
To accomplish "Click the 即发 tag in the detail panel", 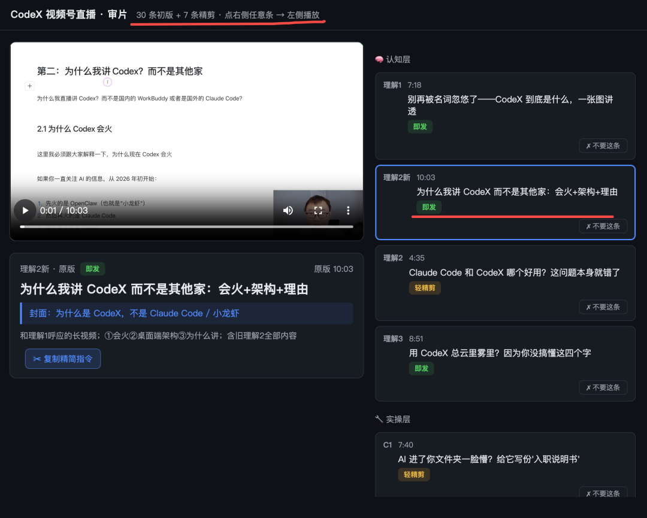I will [92, 269].
